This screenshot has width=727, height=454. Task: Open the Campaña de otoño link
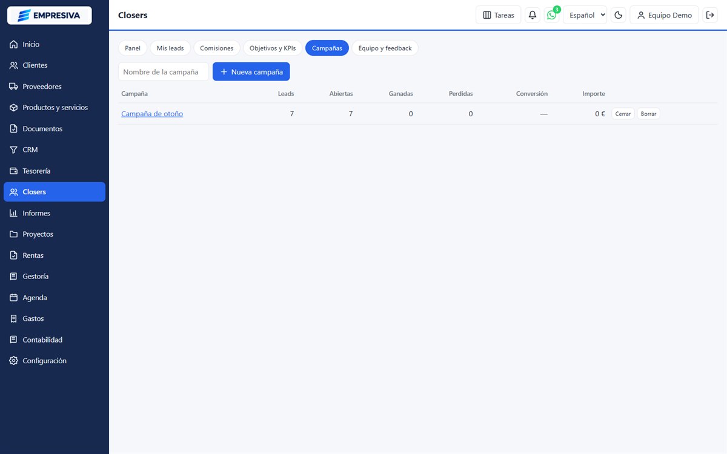[x=152, y=114]
